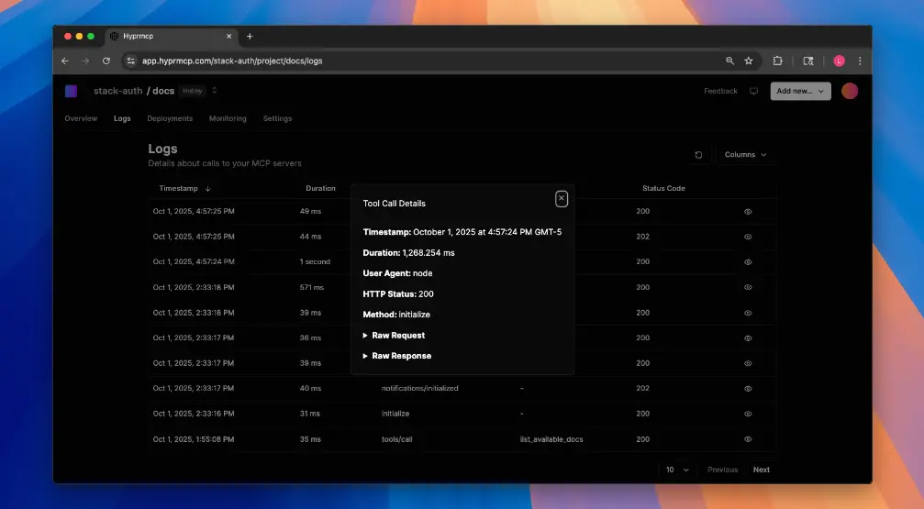Expand the Raw Response section
This screenshot has height=509, width=924.
click(x=397, y=356)
